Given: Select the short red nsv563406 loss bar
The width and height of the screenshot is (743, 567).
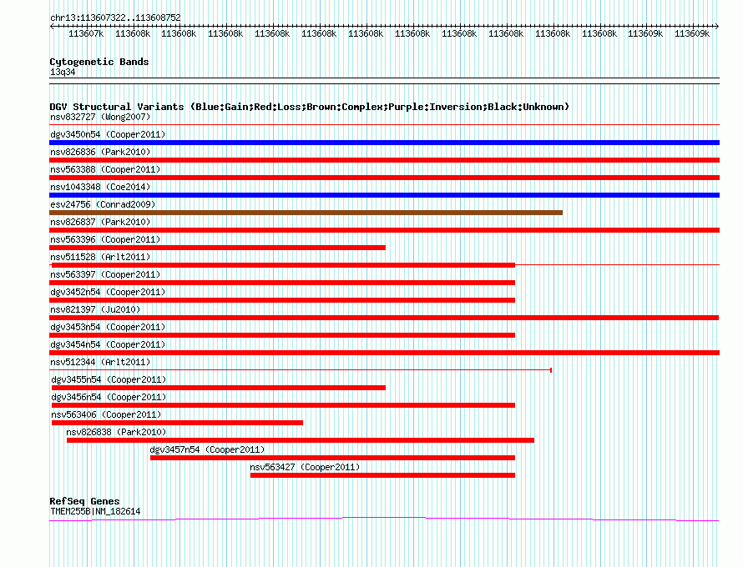Looking at the screenshot, I should 177,423.
